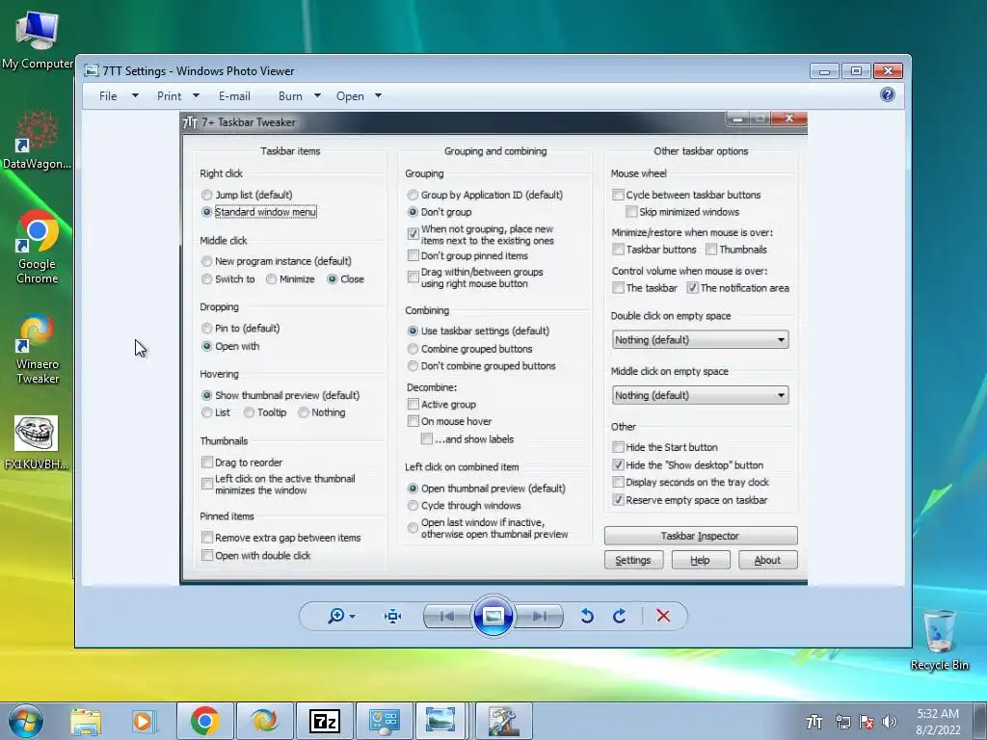Click the About button in picture

coord(767,560)
